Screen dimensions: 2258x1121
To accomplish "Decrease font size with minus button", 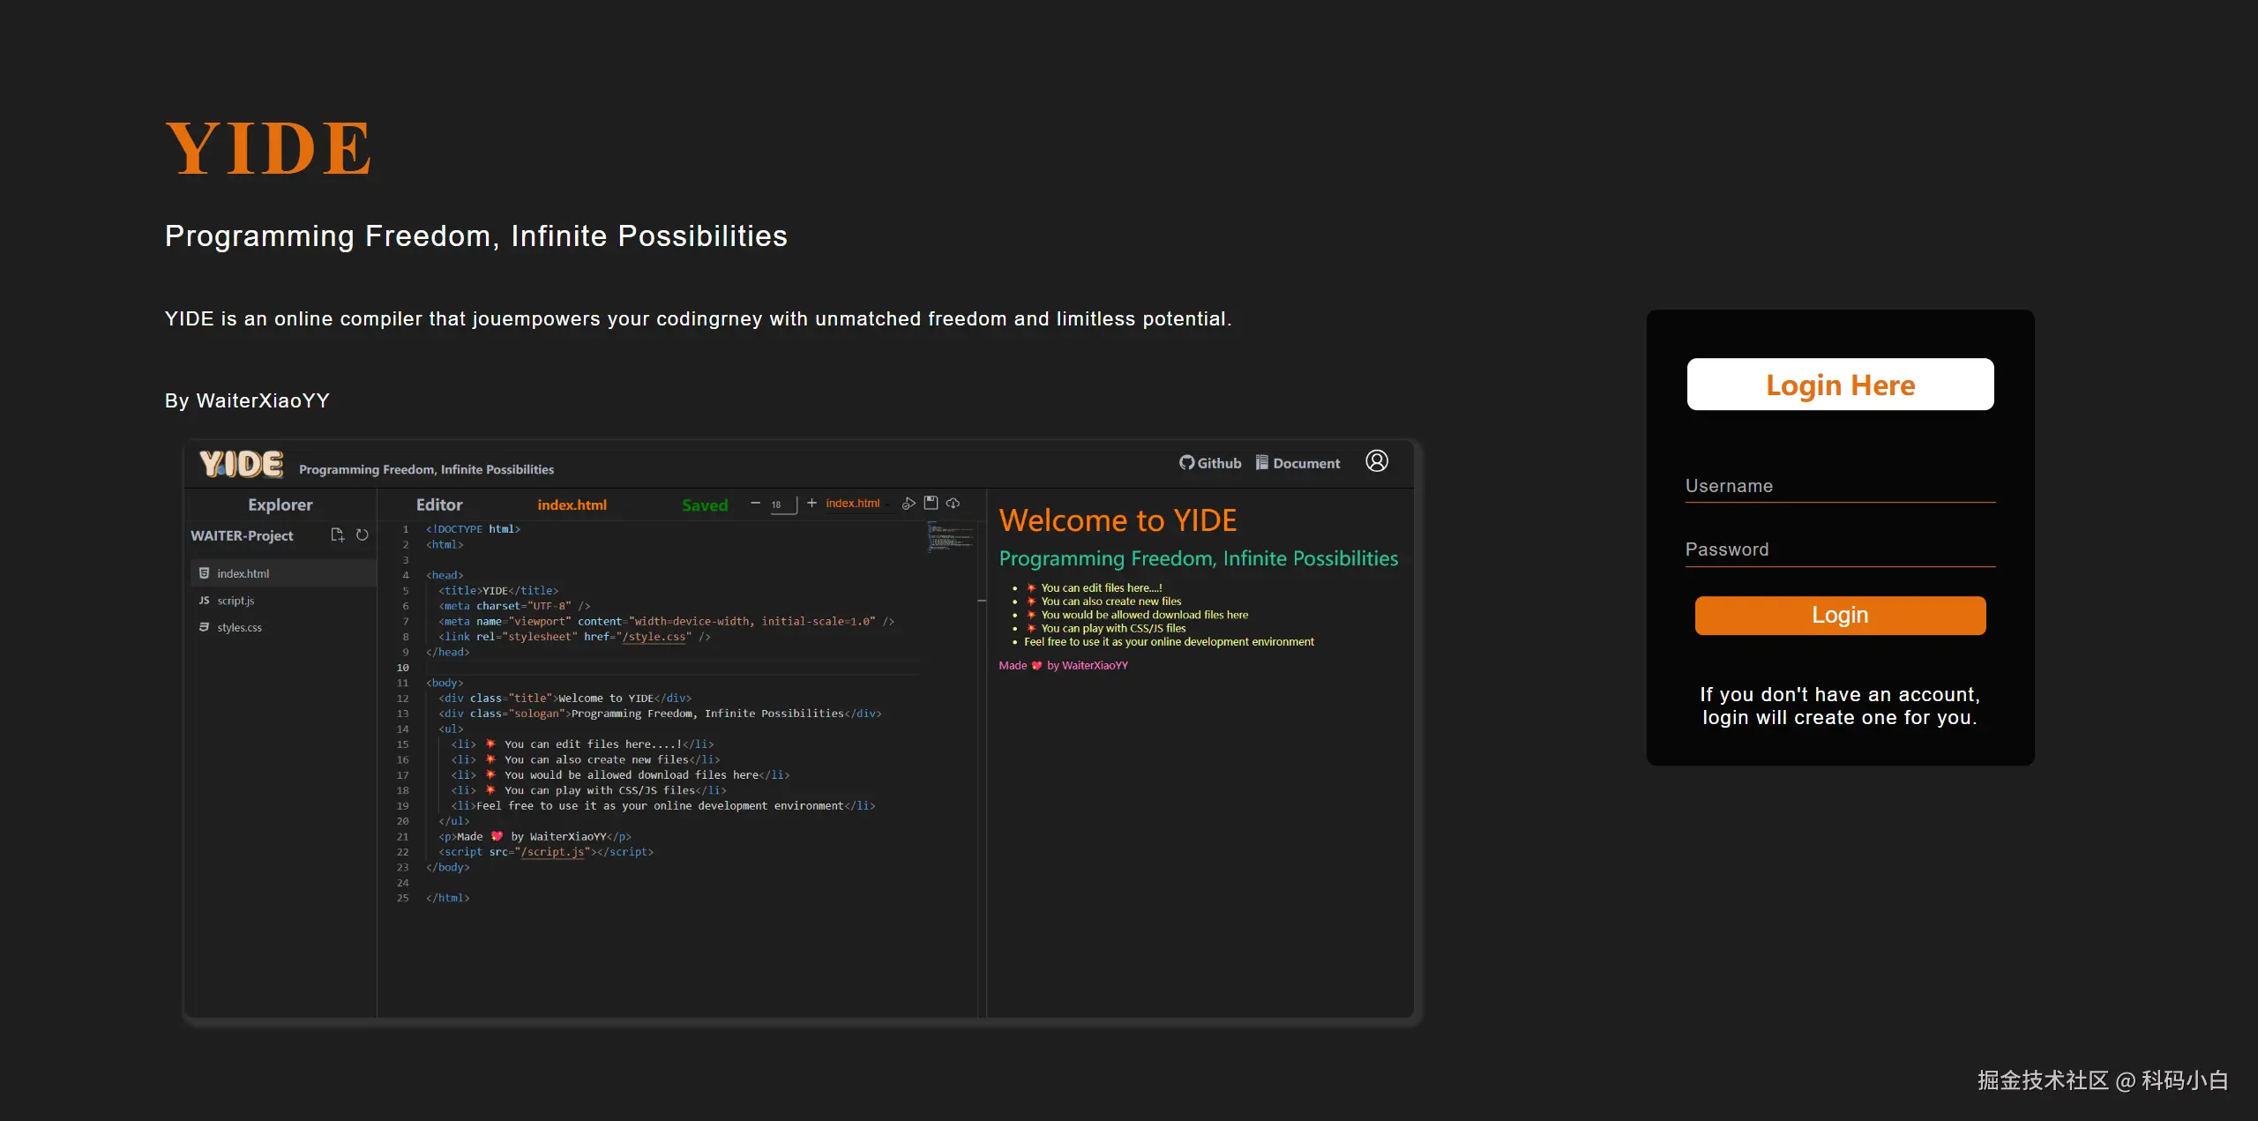I will pyautogui.click(x=755, y=503).
